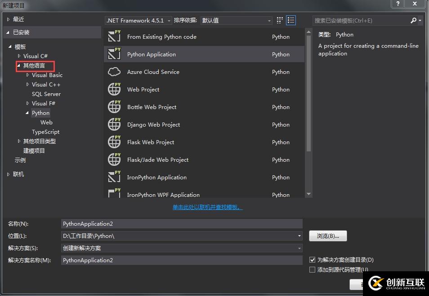Collapse the 其他语言 tree node

18,65
